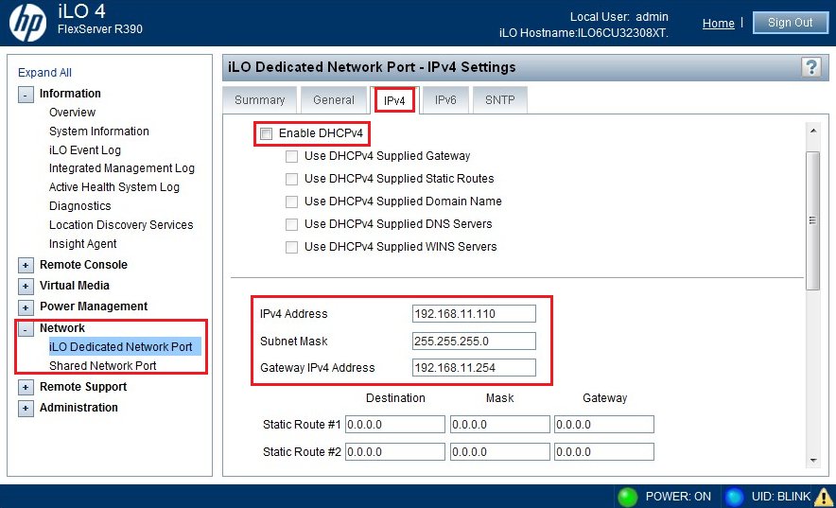Toggle the Enable DHCPv4 checkbox
The image size is (836, 508).
pos(266,133)
